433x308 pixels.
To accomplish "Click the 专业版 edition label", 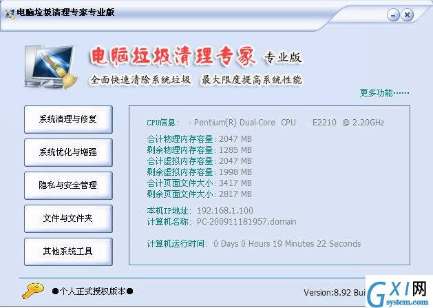I will click(x=283, y=57).
